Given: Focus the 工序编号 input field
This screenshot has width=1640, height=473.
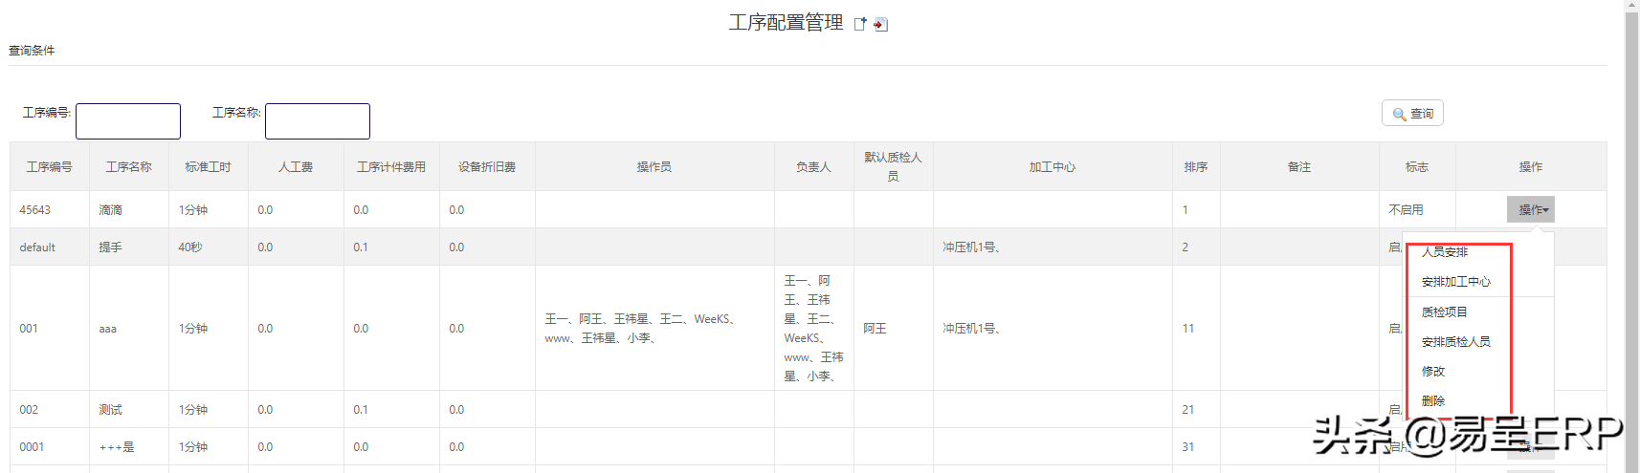Looking at the screenshot, I should pyautogui.click(x=128, y=121).
